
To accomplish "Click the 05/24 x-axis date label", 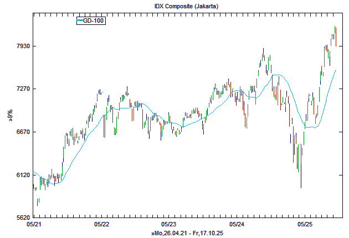I will click(237, 225).
